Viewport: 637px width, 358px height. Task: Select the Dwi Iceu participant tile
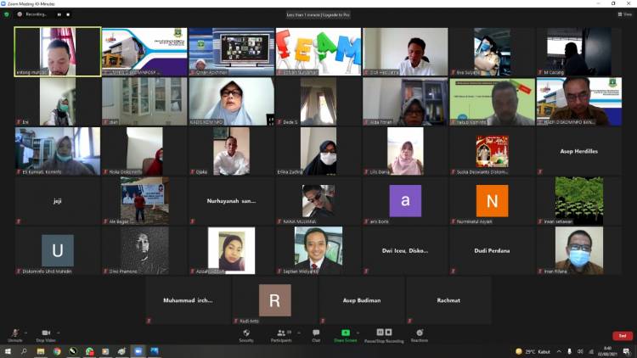coord(405,250)
